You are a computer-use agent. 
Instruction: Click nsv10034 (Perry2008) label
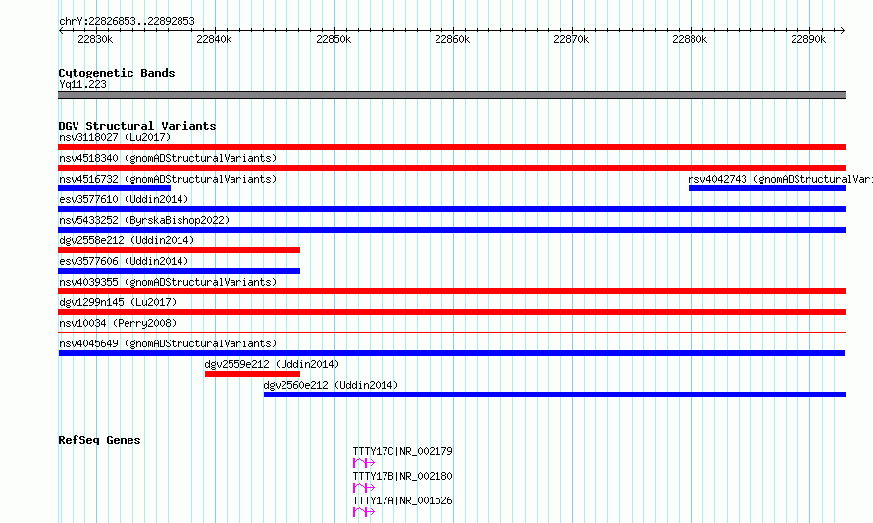pos(118,323)
